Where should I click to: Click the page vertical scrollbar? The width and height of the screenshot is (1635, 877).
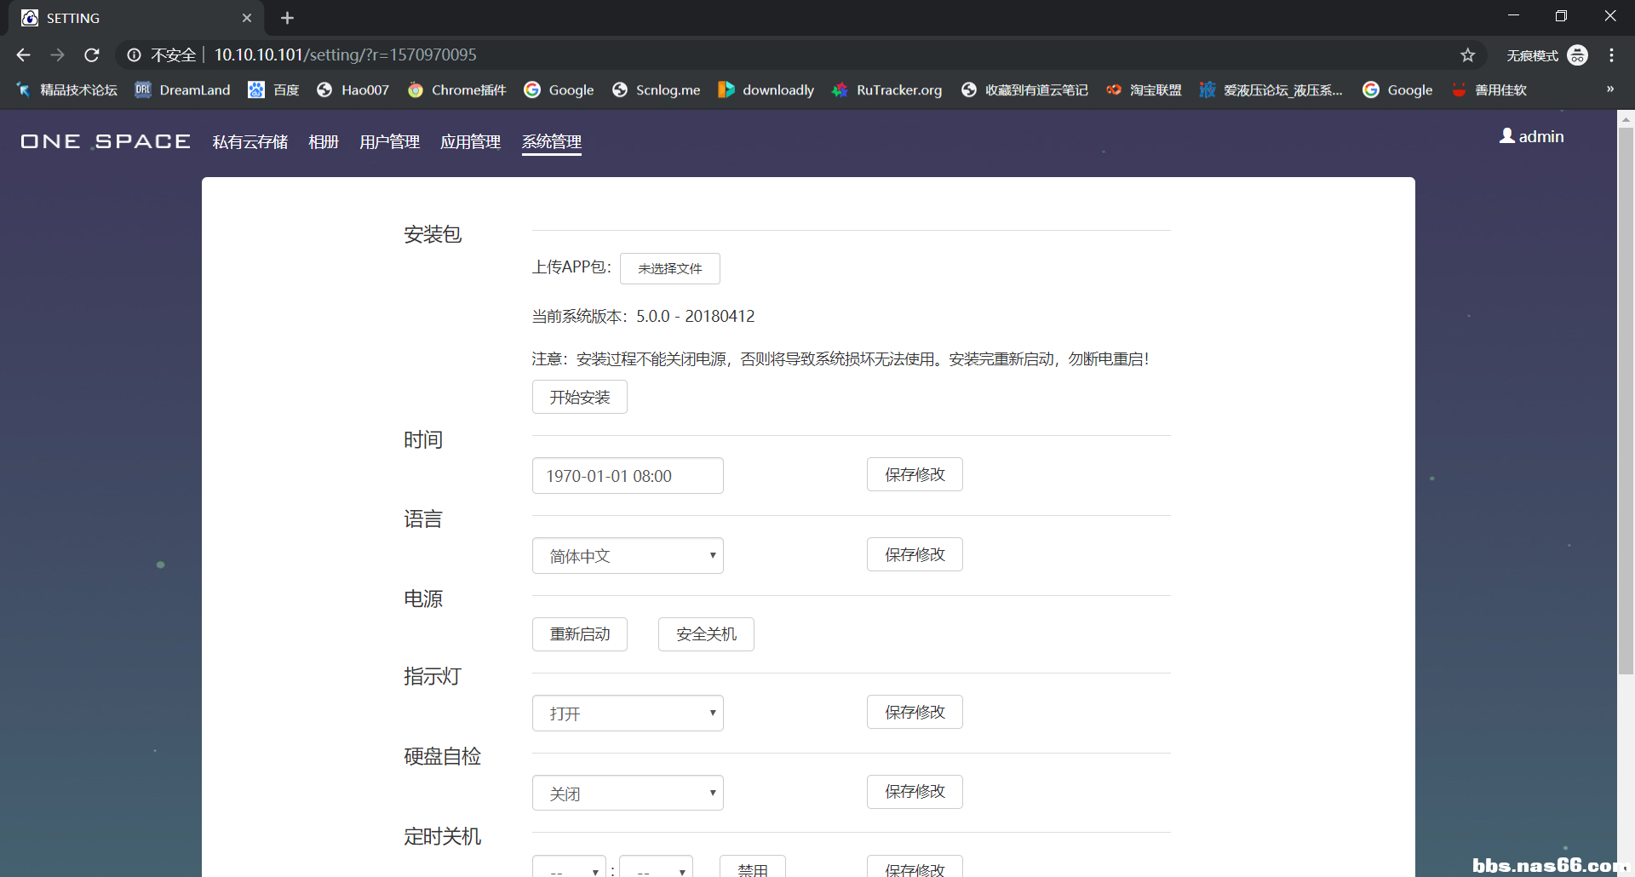coord(1626,400)
